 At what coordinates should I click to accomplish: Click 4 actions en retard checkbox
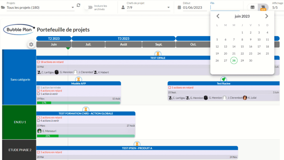tap(38, 91)
